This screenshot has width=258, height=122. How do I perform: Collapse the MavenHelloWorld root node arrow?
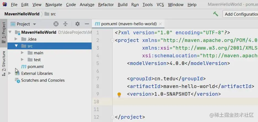click(10, 32)
